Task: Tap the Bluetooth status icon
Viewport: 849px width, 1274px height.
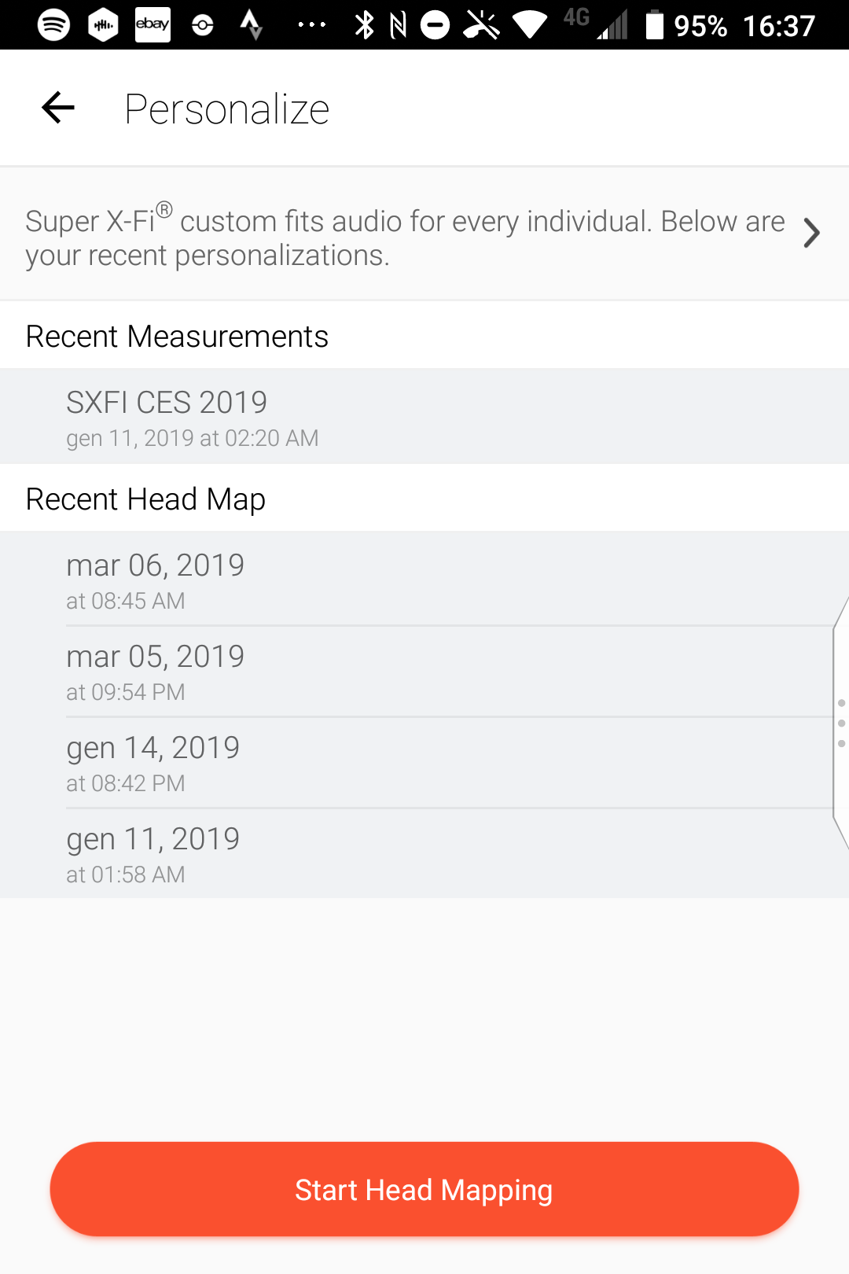Action: pyautogui.click(x=365, y=25)
